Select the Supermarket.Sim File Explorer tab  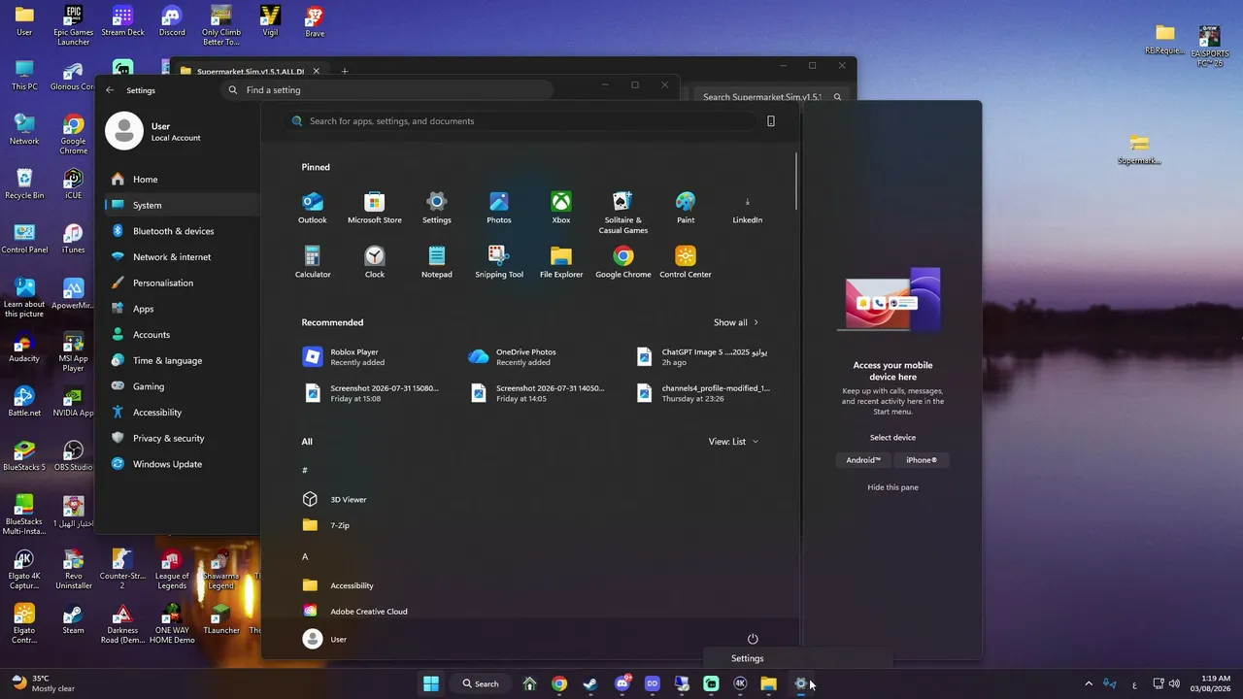250,71
